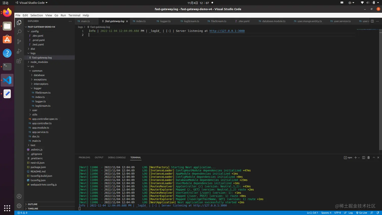Click Ln 2, Col 1 cursor position

313,213
